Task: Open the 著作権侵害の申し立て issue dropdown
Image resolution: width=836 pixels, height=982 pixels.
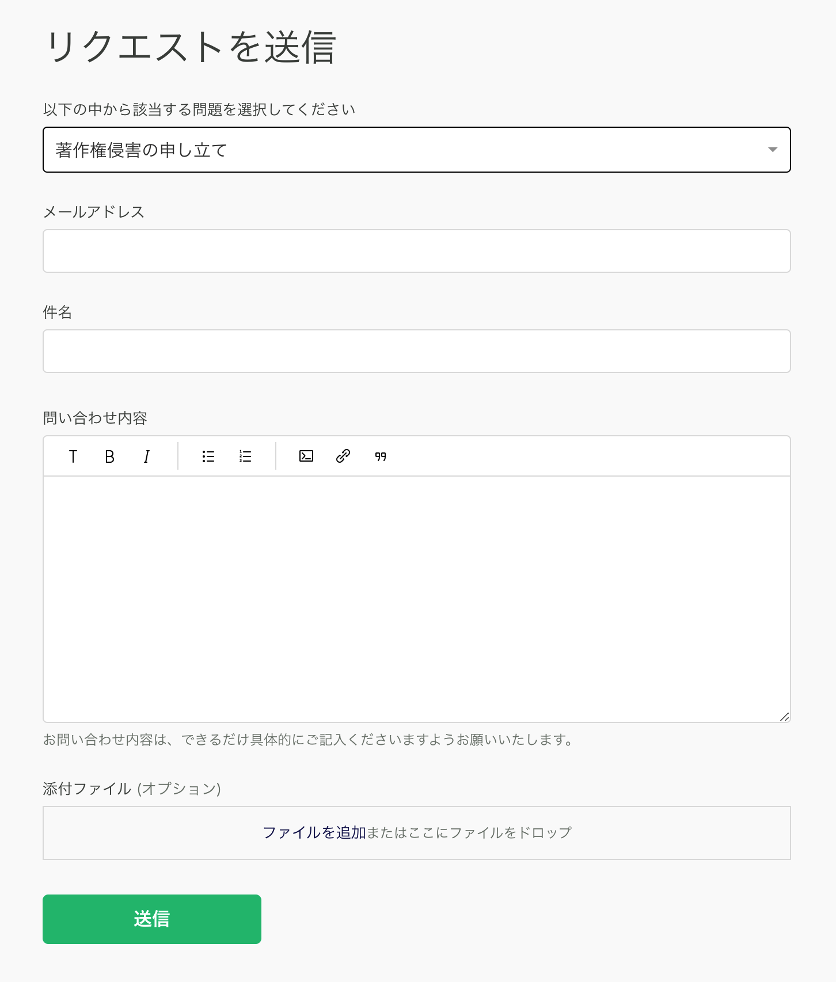Action: 417,150
